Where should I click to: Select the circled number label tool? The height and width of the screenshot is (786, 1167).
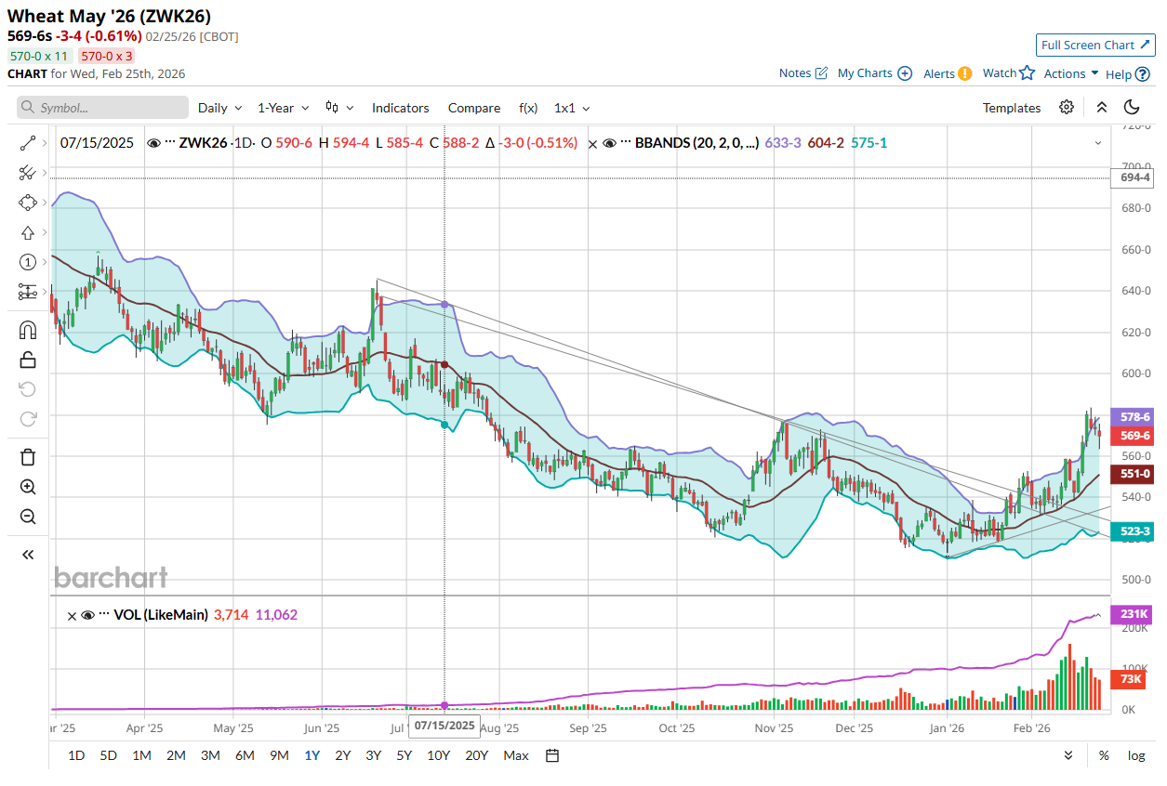27,262
